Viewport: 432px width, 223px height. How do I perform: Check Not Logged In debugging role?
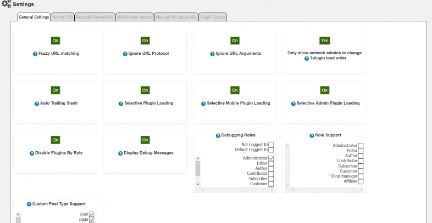[x=271, y=145]
